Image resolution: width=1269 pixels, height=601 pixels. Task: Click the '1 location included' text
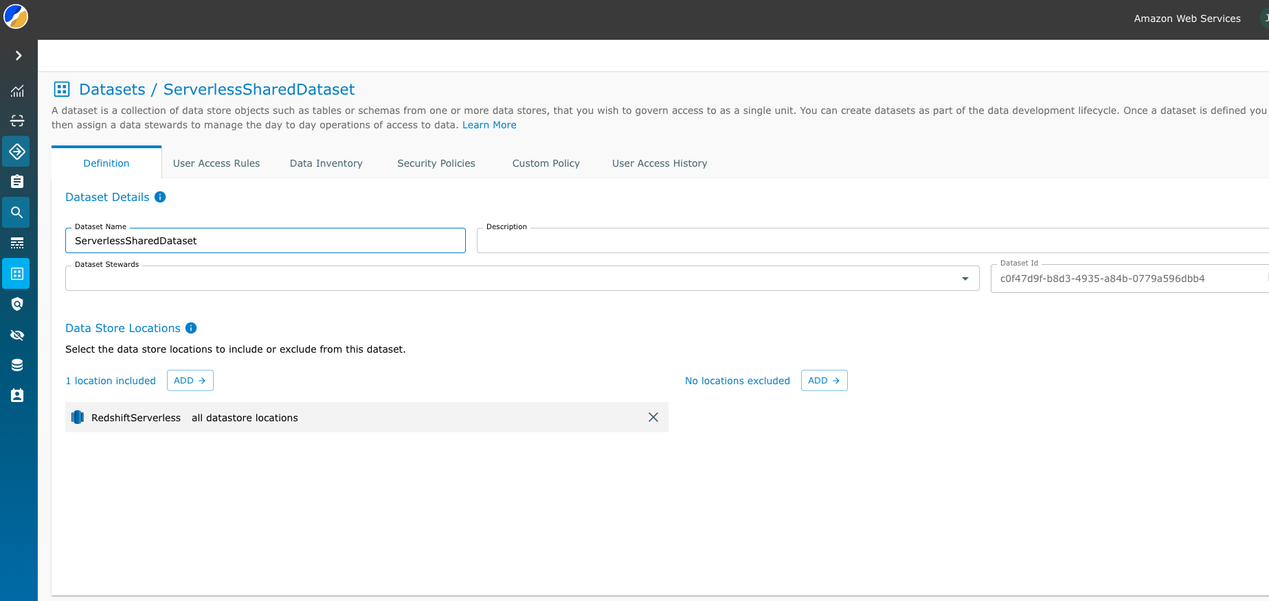[x=111, y=381]
